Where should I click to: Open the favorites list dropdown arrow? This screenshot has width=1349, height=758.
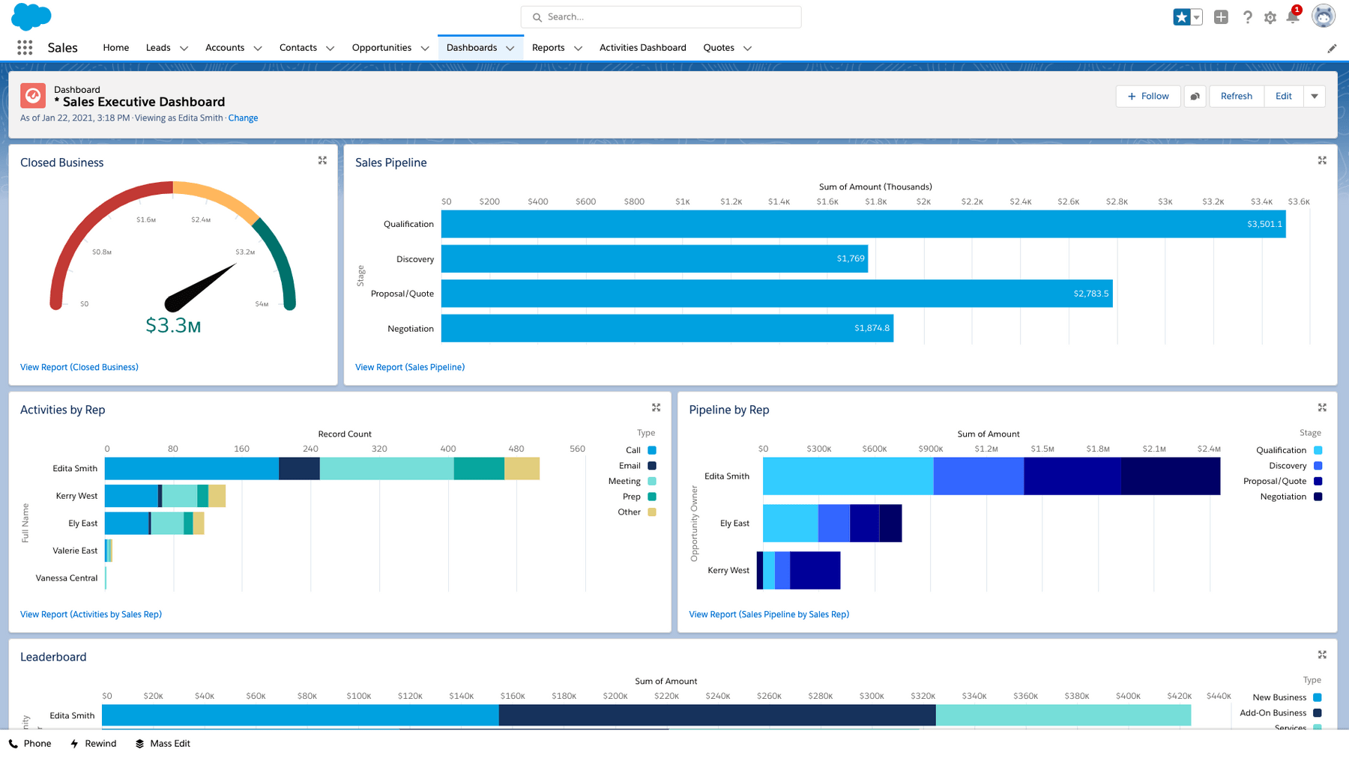tap(1195, 16)
